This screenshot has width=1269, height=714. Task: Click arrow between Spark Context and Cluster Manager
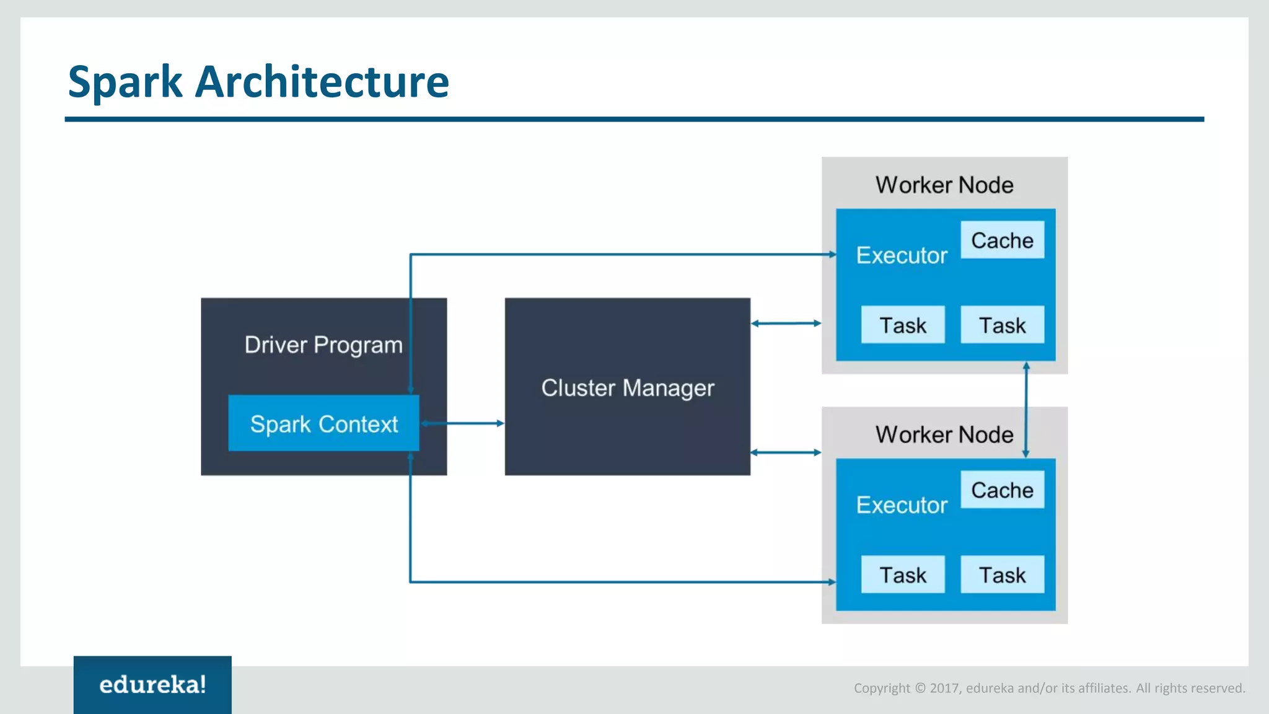(463, 423)
